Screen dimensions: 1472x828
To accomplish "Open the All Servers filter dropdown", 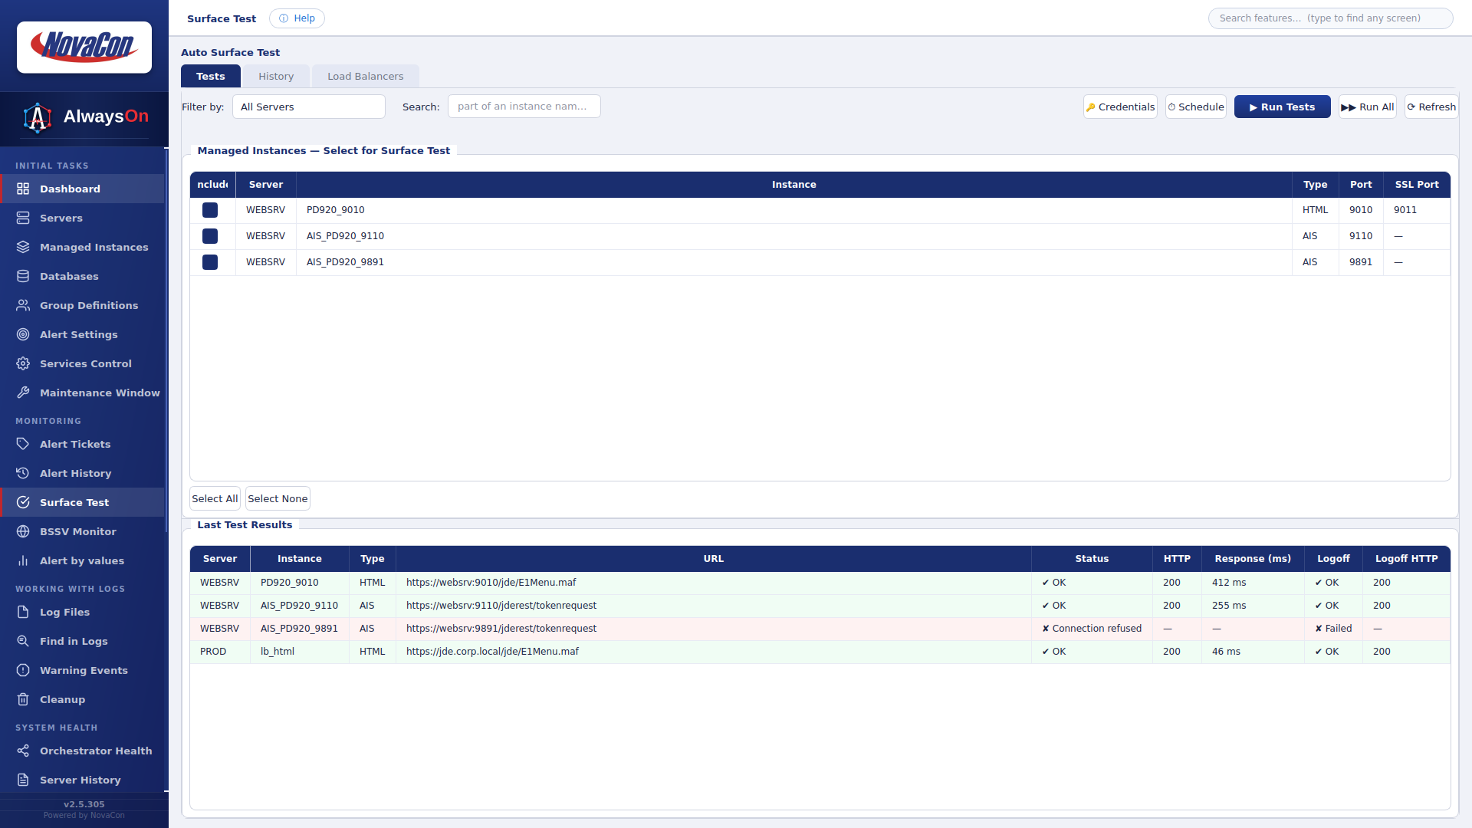I will click(309, 107).
